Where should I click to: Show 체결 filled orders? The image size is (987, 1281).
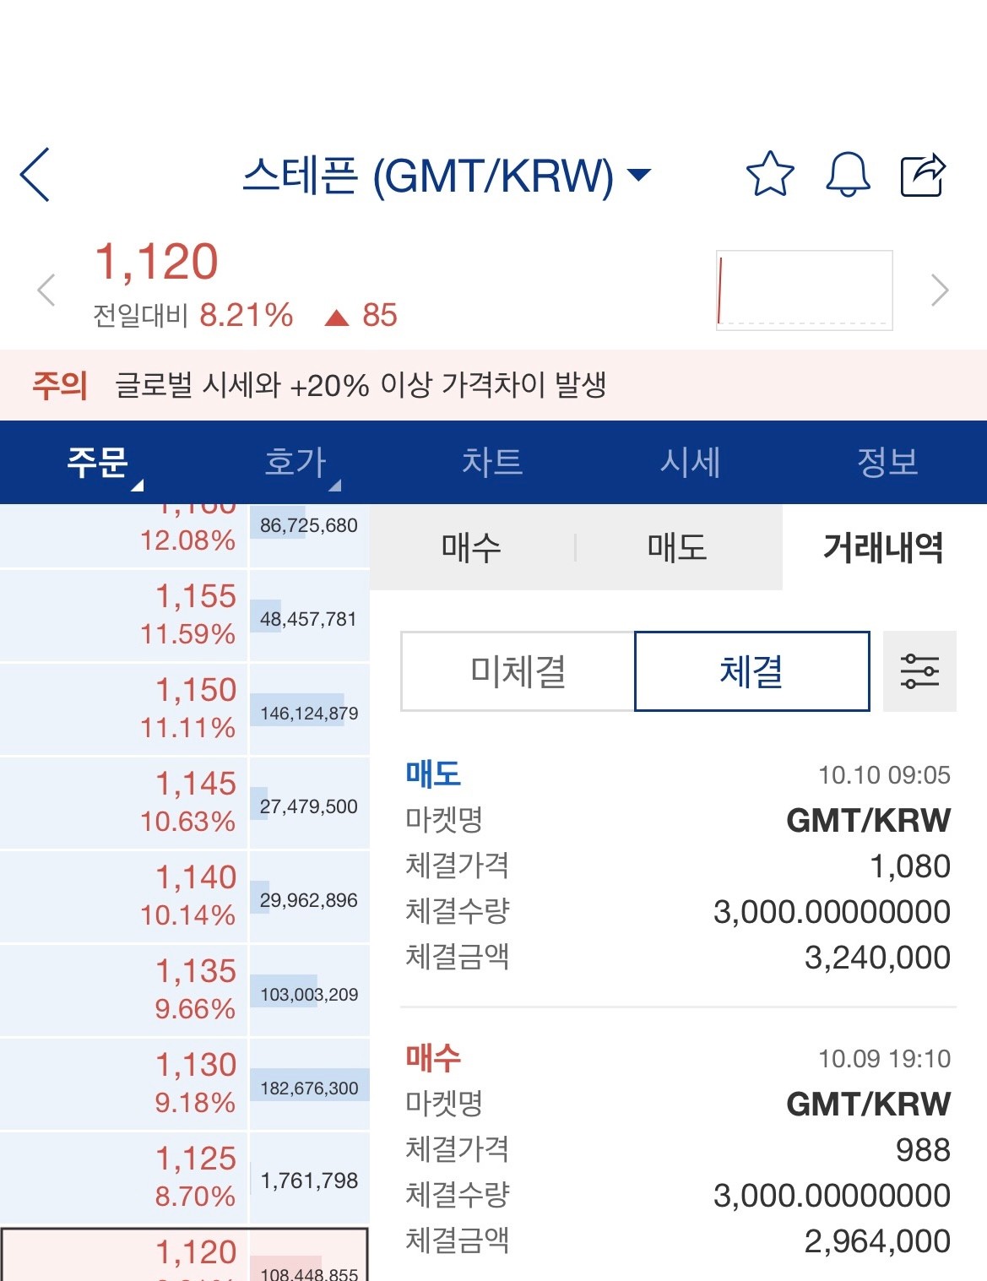[751, 671]
